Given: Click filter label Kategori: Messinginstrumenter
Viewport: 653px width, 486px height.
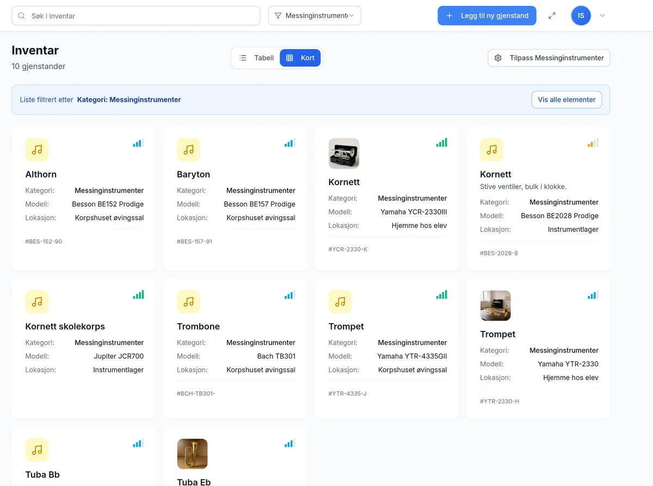Looking at the screenshot, I should pos(129,100).
